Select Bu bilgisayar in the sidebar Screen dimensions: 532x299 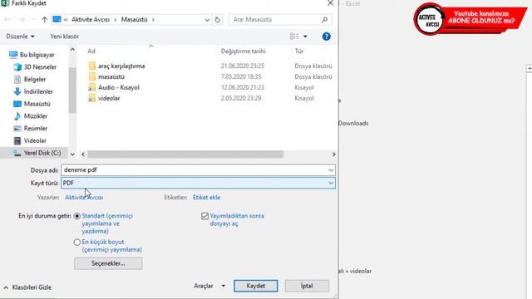[x=32, y=55]
